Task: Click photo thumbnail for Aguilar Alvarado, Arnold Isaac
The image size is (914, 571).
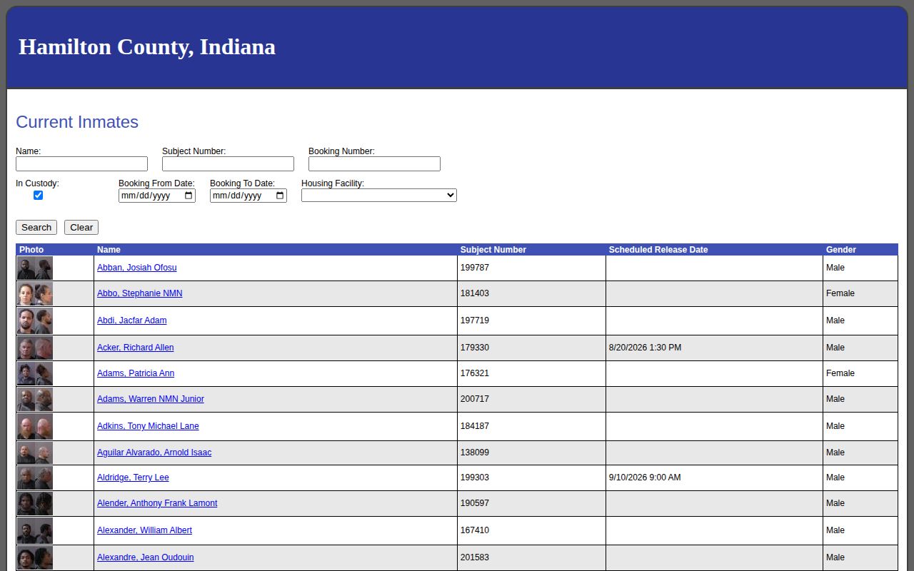Action: pyautogui.click(x=35, y=453)
